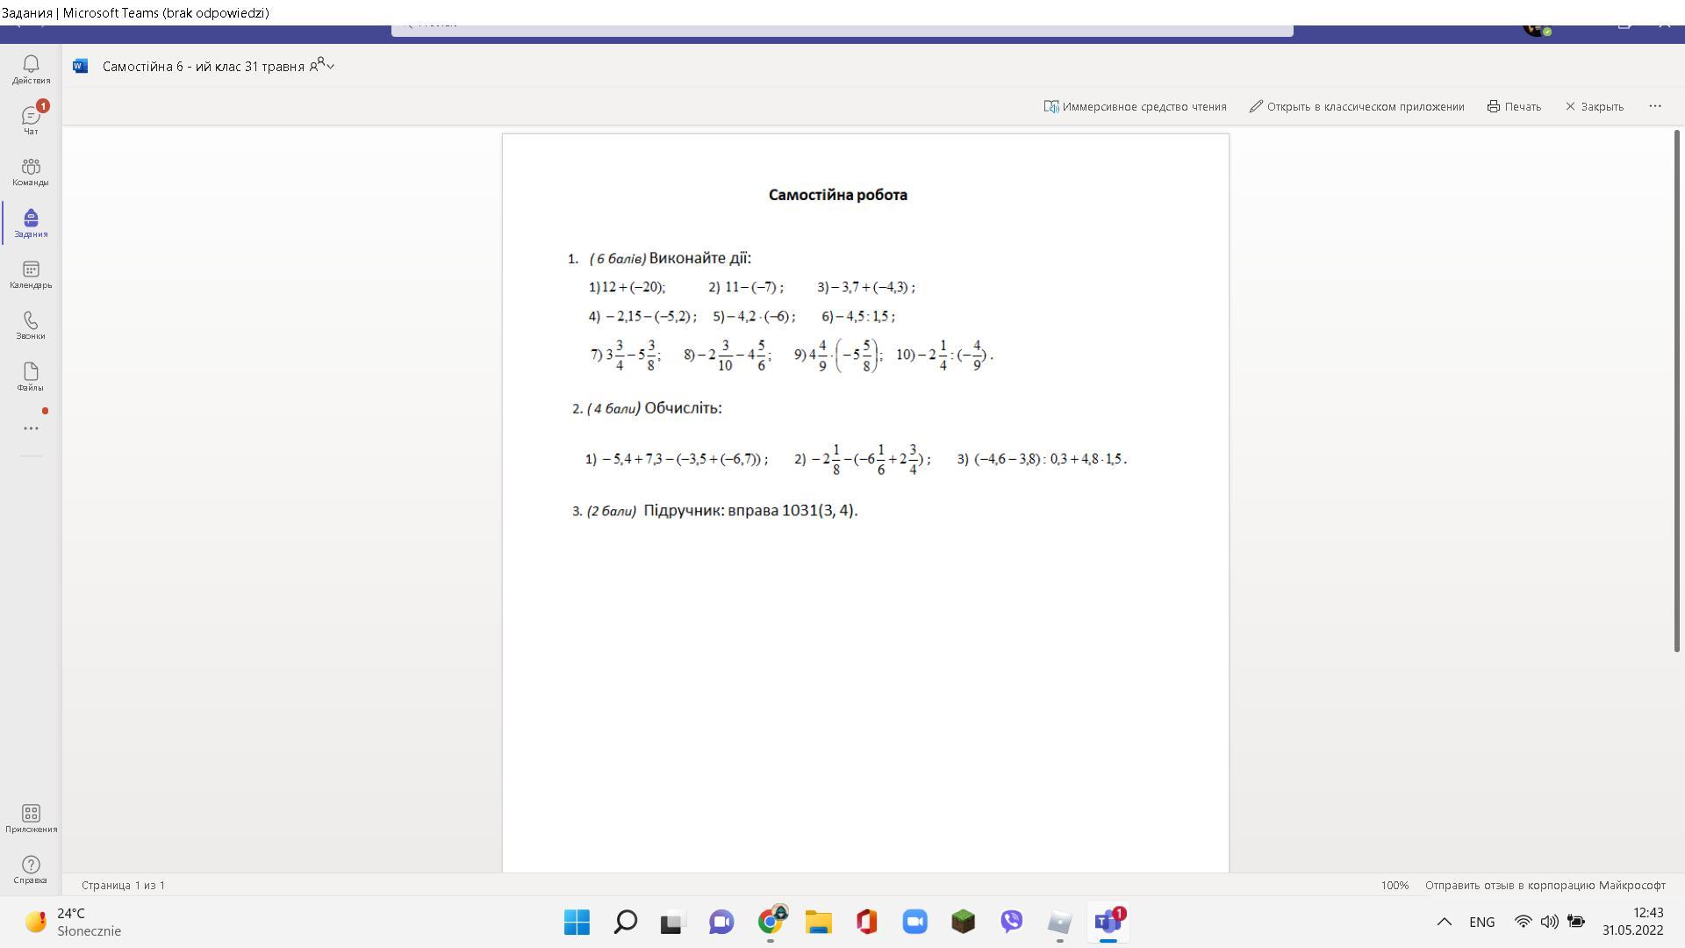Close the document with Закрыть
Image resolution: width=1685 pixels, height=948 pixels.
click(1594, 106)
